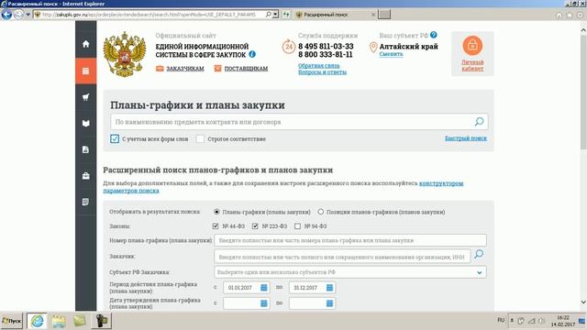Screen dimensions: 587x330
Task: Open the navigation history dropdown next to forward
Action: [x=28, y=15]
